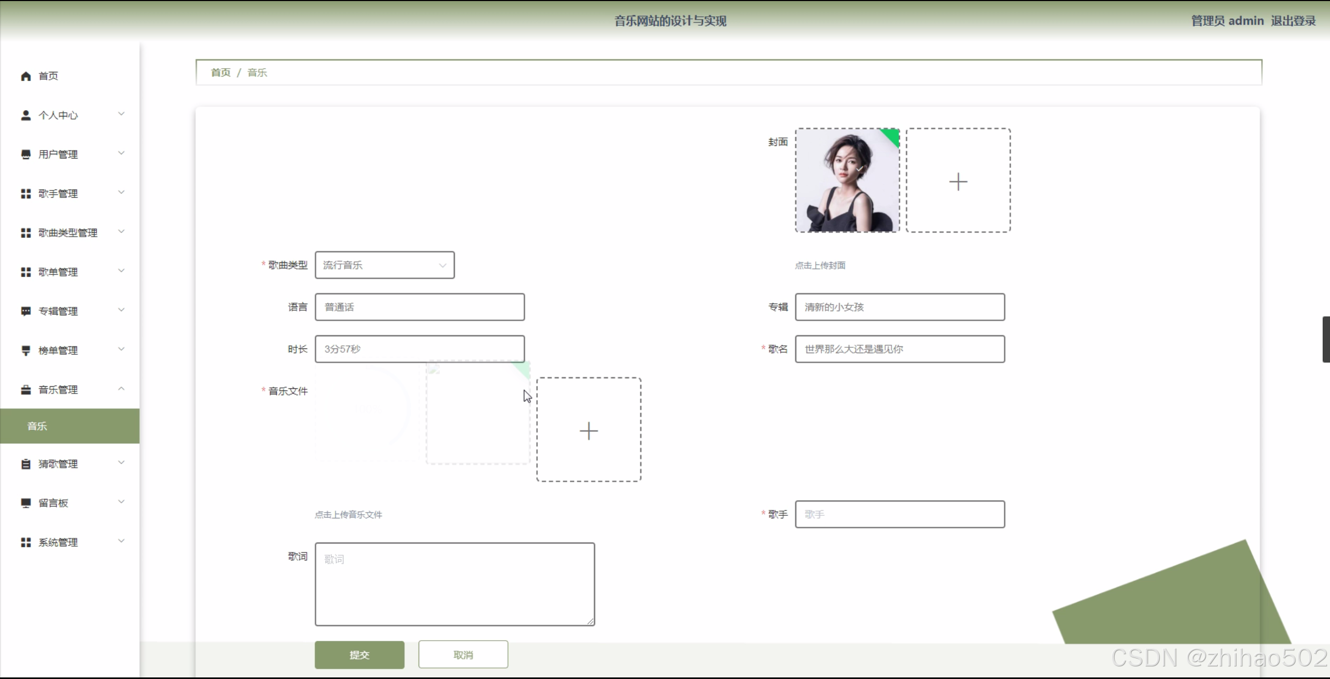This screenshot has width=1330, height=679.
Task: Click the plus icon to upload music file
Action: coord(589,431)
